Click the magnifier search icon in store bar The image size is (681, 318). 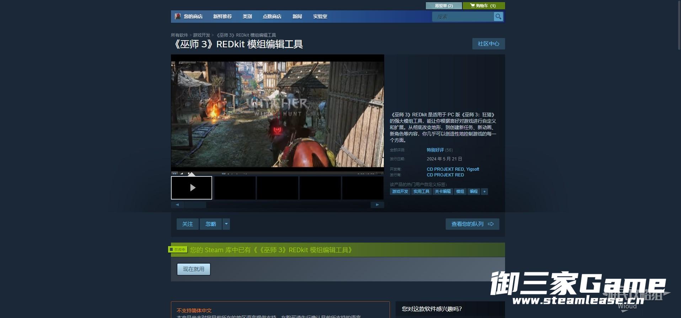point(498,17)
